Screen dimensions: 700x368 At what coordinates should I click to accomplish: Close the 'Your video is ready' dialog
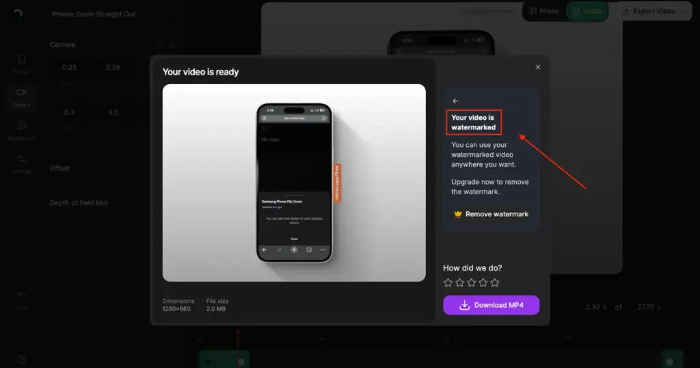point(538,67)
